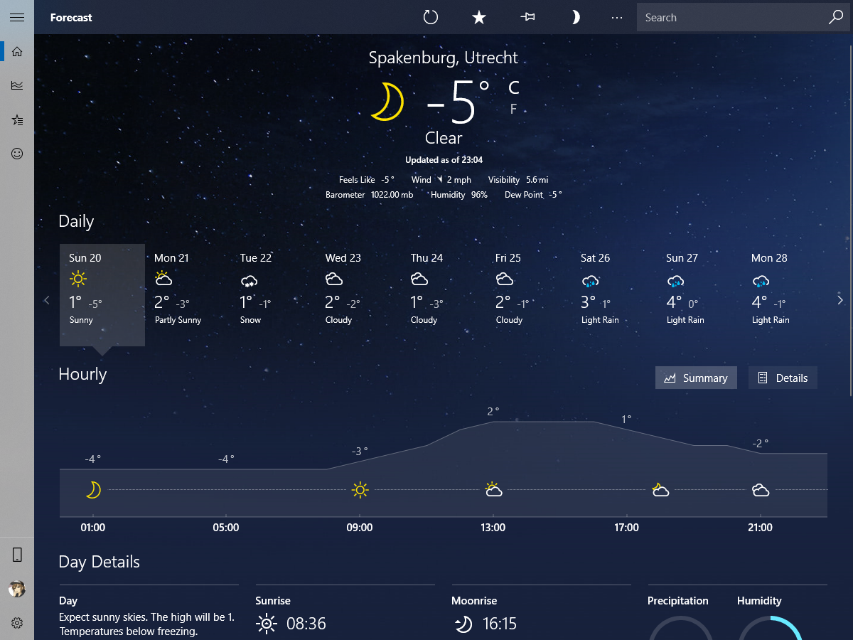Image resolution: width=853 pixels, height=640 pixels.
Task: Click the phone icon in sidebar
Action: (17, 555)
